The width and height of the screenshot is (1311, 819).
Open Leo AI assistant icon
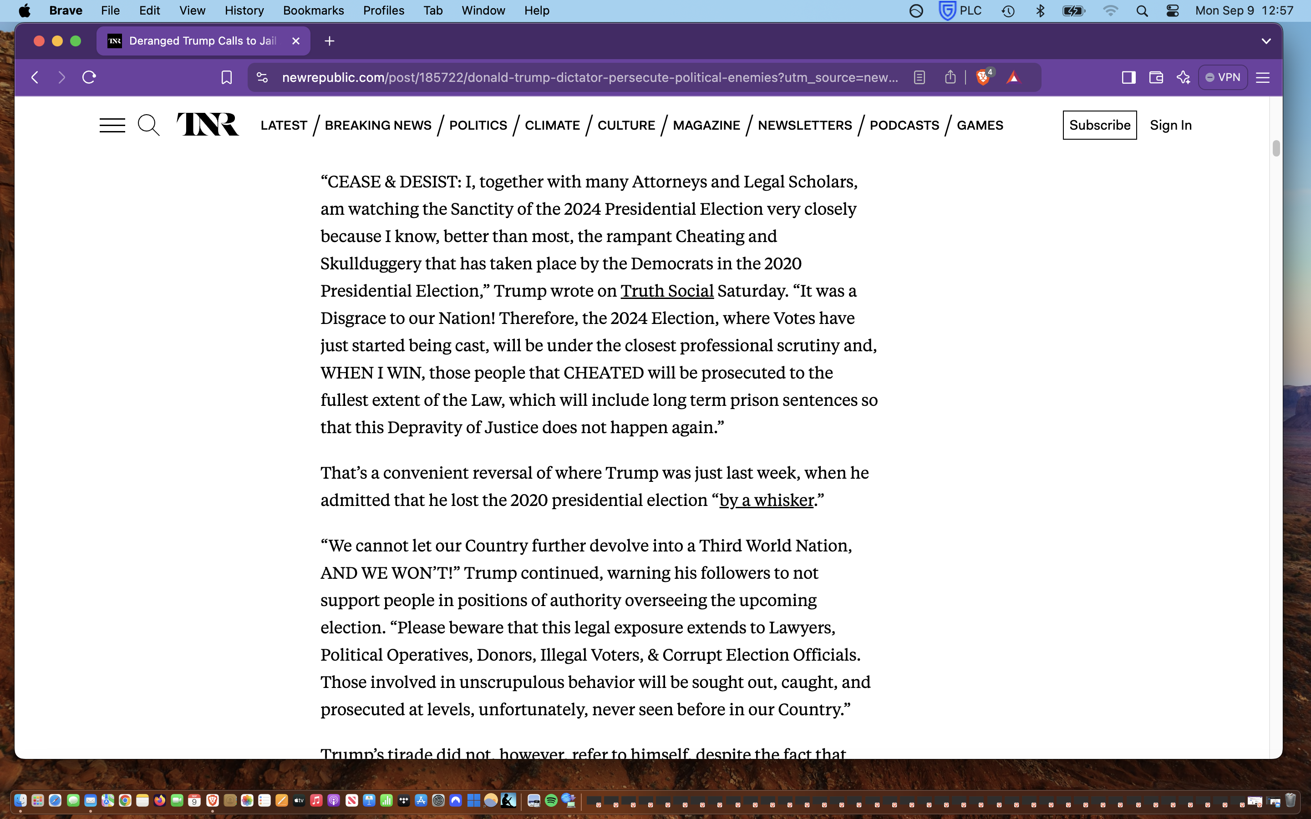click(x=1183, y=77)
